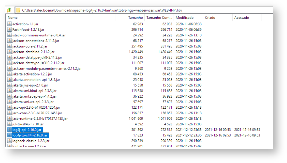Click jar icon of istack-commons-runtime-3.0.4.jar
The width and height of the screenshot is (287, 163).
click(x=10, y=35)
